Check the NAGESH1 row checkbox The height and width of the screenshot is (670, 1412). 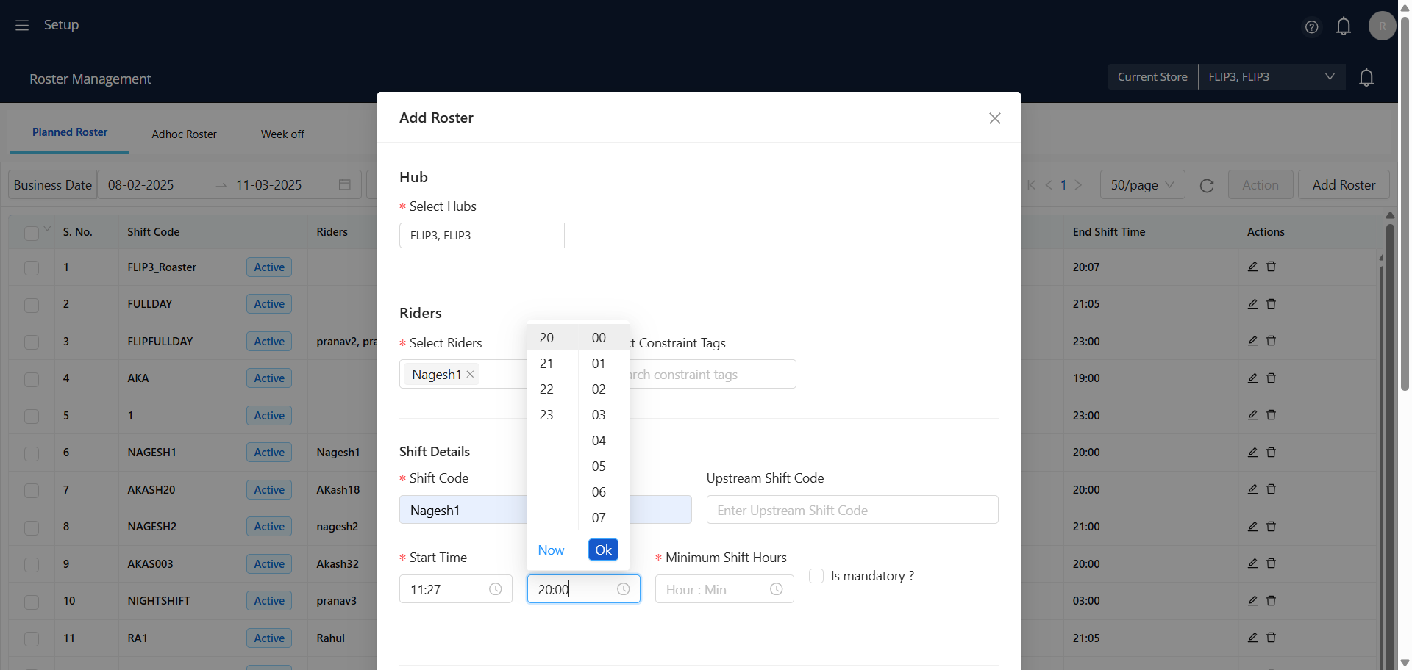coord(31,453)
